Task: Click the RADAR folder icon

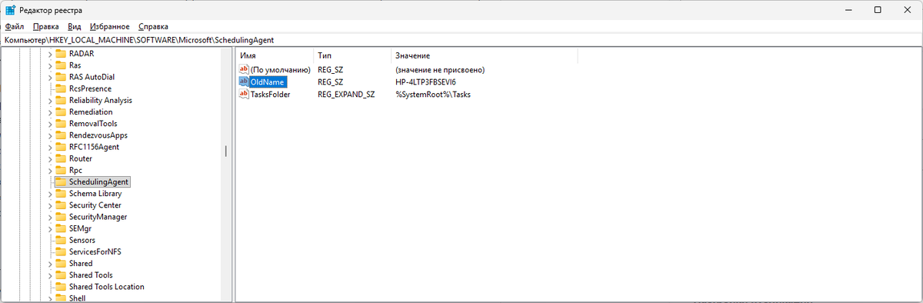Action: [x=61, y=54]
